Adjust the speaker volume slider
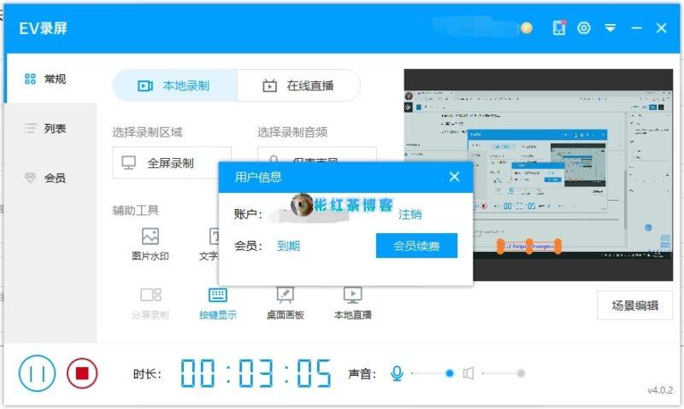 point(502,373)
